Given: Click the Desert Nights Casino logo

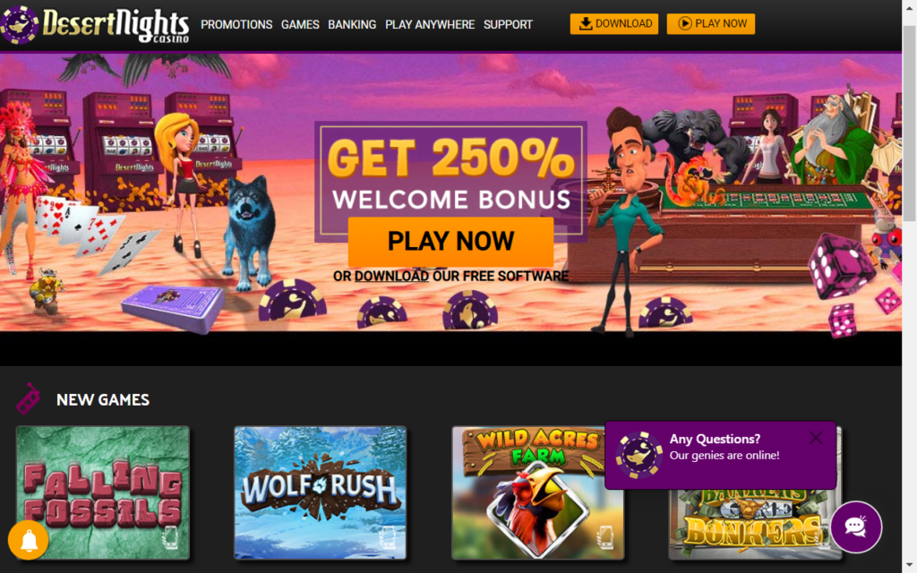Looking at the screenshot, I should 95,25.
